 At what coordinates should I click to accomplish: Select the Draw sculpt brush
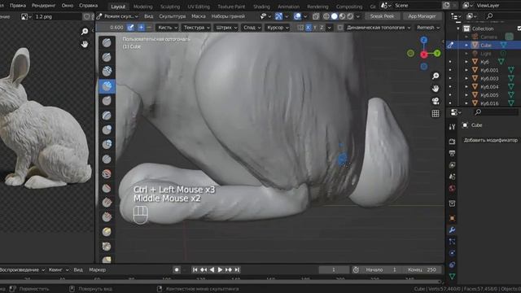pos(107,42)
